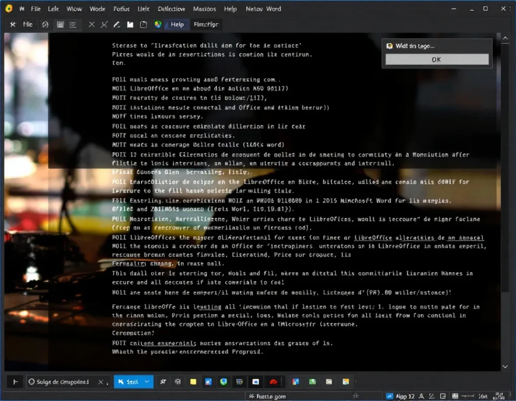Screen dimensions: 516x401
Task: Click the yellow application icon in the title bar
Action: (x=9, y=9)
